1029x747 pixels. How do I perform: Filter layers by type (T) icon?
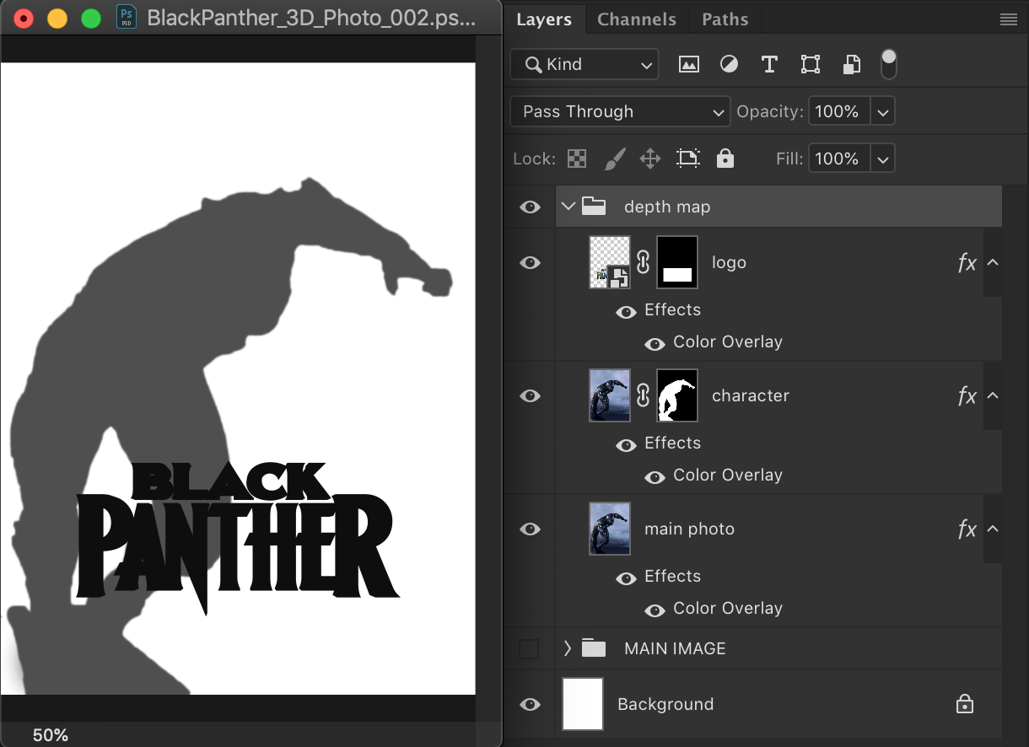tap(769, 64)
